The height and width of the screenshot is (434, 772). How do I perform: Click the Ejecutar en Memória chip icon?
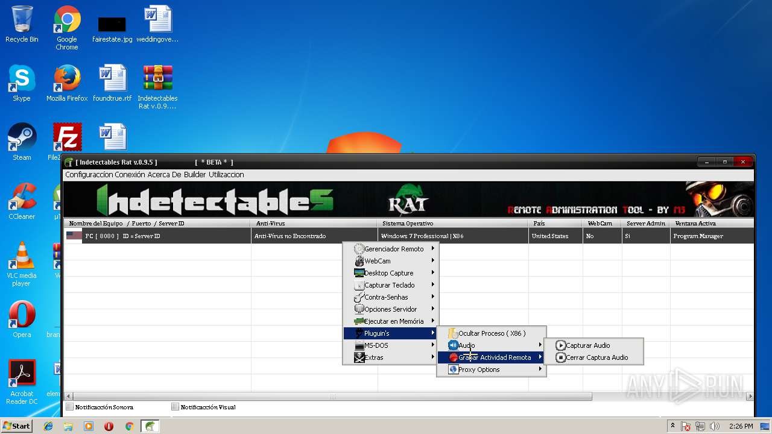click(x=359, y=321)
